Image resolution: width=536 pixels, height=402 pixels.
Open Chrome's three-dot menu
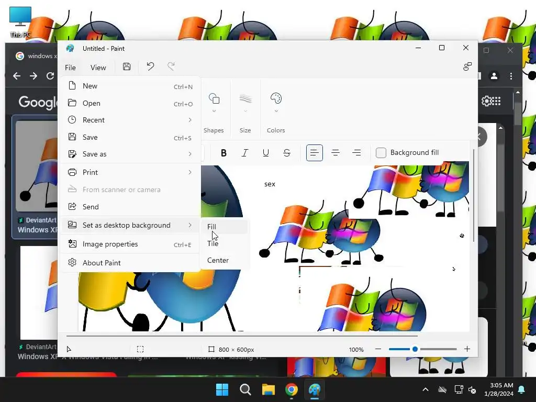click(511, 76)
